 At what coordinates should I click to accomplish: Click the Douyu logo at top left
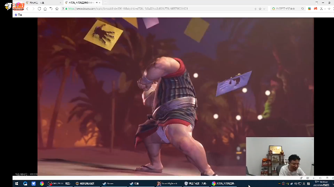click(15, 6)
